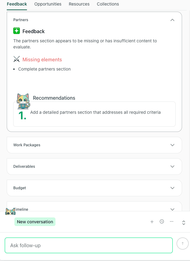The width and height of the screenshot is (190, 261).
Task: Start a New conversation
Action: (35, 221)
